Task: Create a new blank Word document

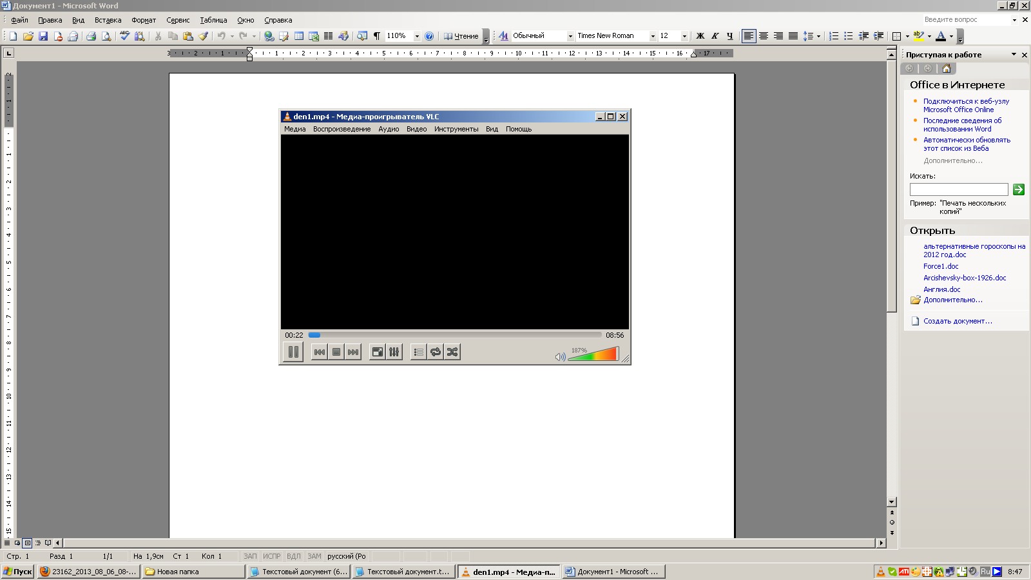Action: coord(13,36)
